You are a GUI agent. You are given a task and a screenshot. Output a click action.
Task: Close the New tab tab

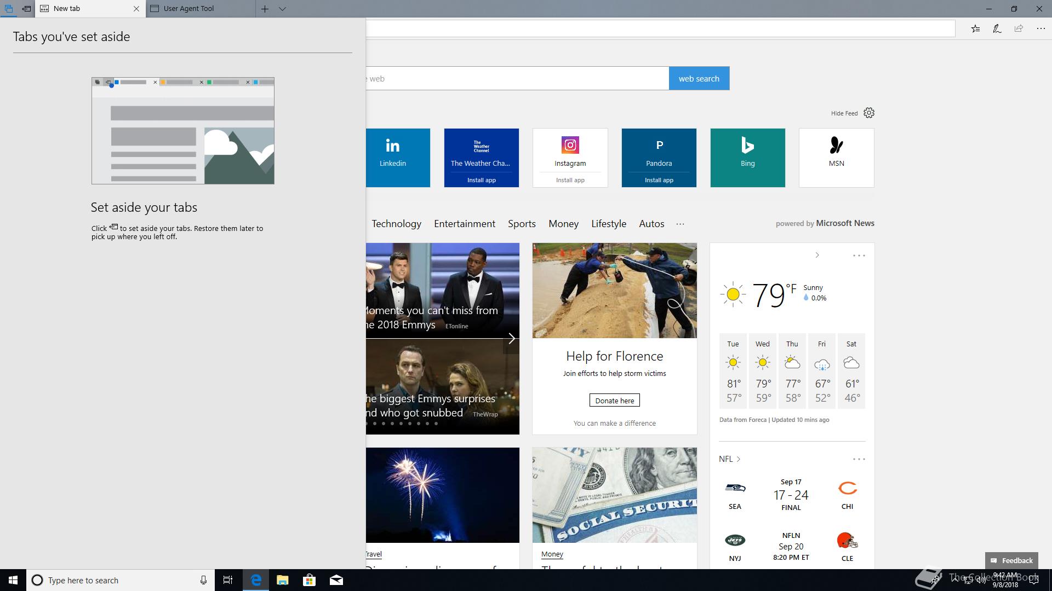(x=136, y=9)
